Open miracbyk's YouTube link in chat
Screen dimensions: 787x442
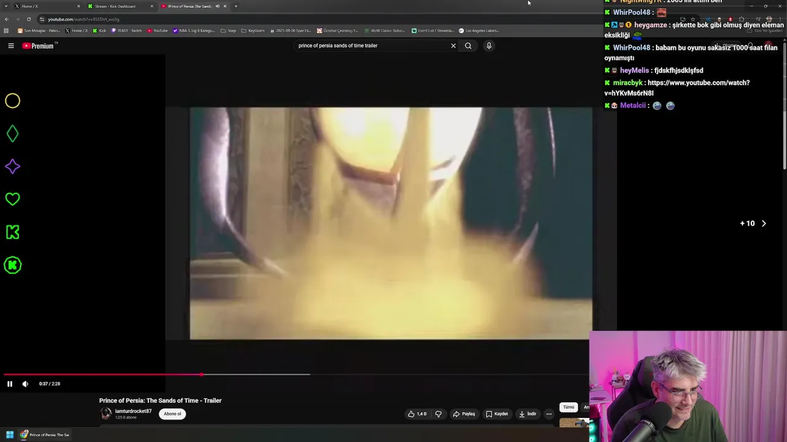pyautogui.click(x=677, y=88)
